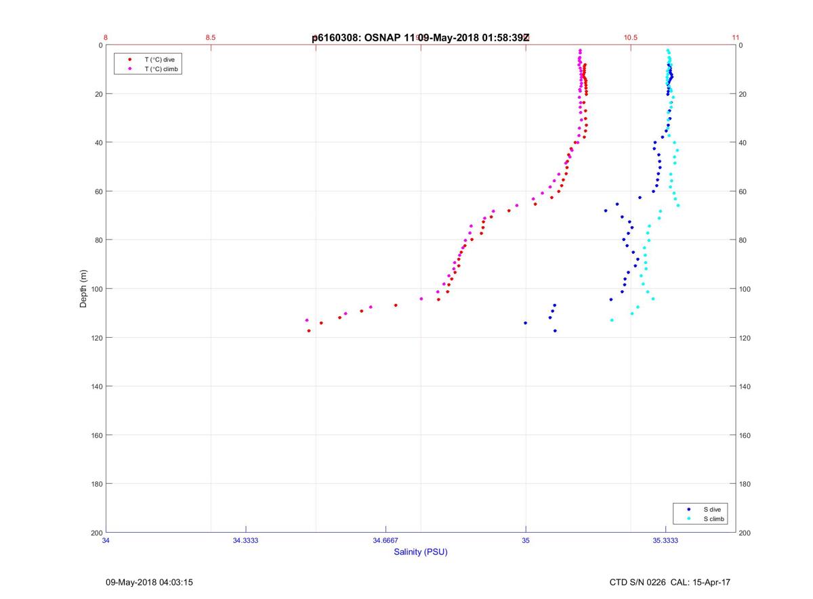Click the timestamp '09-May-2018 04:03:15'
Image resolution: width=813 pixels, height=599 pixels.
[x=149, y=582]
